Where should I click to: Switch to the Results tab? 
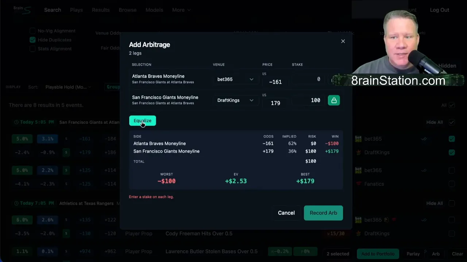coord(101,10)
